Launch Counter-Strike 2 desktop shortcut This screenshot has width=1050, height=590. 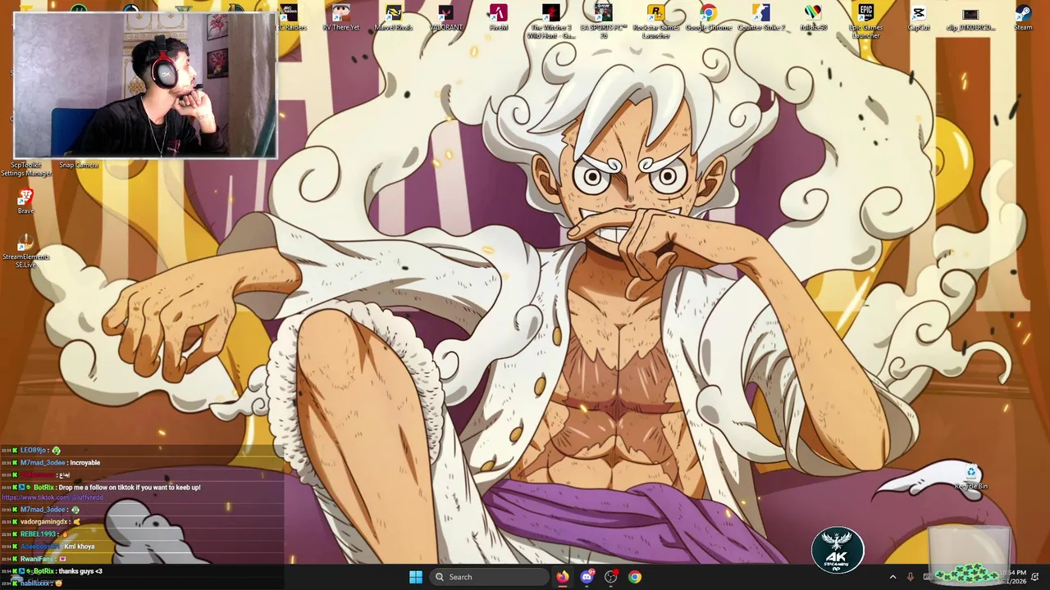pyautogui.click(x=760, y=17)
